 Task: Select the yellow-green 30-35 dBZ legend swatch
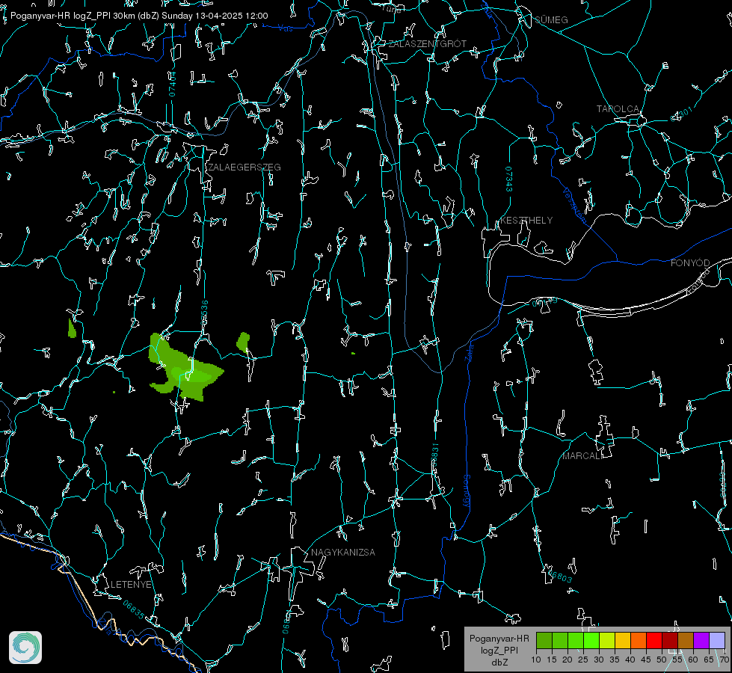coord(607,640)
